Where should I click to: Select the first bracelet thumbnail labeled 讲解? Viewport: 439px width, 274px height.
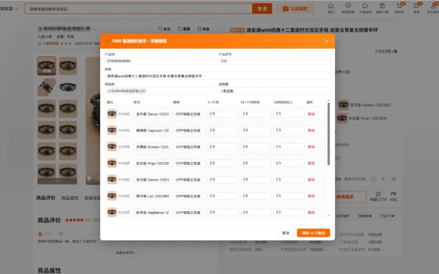click(46, 66)
